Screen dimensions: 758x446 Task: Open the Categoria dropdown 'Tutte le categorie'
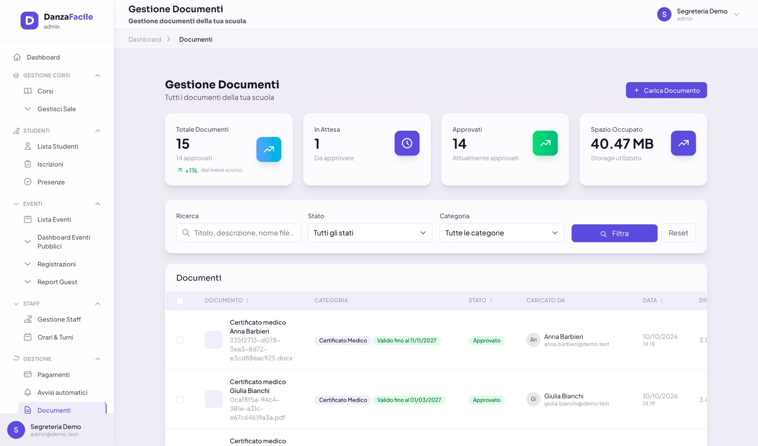point(502,233)
